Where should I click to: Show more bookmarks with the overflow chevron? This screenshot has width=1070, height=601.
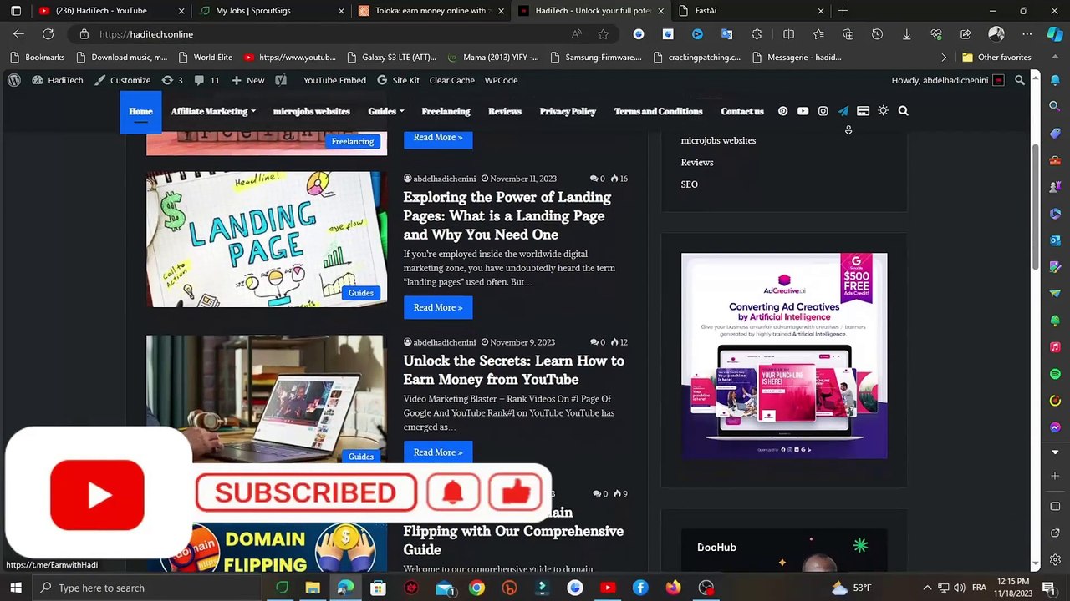pyautogui.click(x=944, y=58)
